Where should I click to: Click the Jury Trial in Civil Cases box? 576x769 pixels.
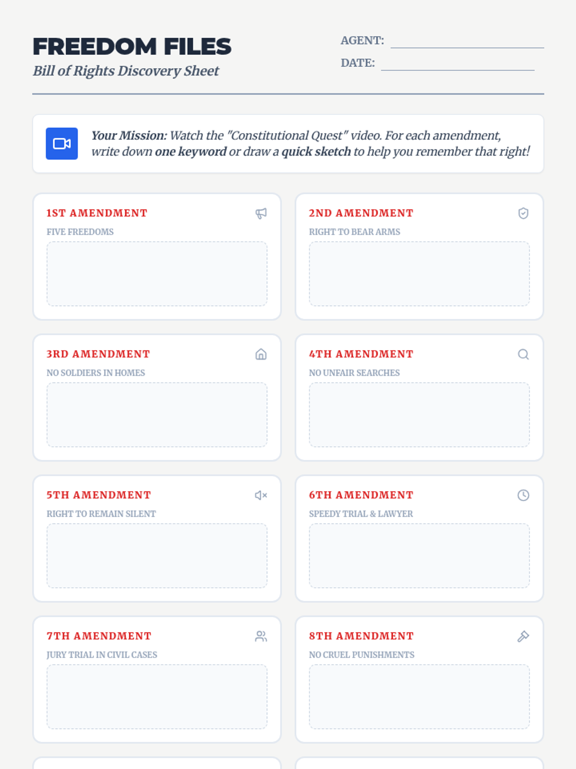tap(157, 697)
